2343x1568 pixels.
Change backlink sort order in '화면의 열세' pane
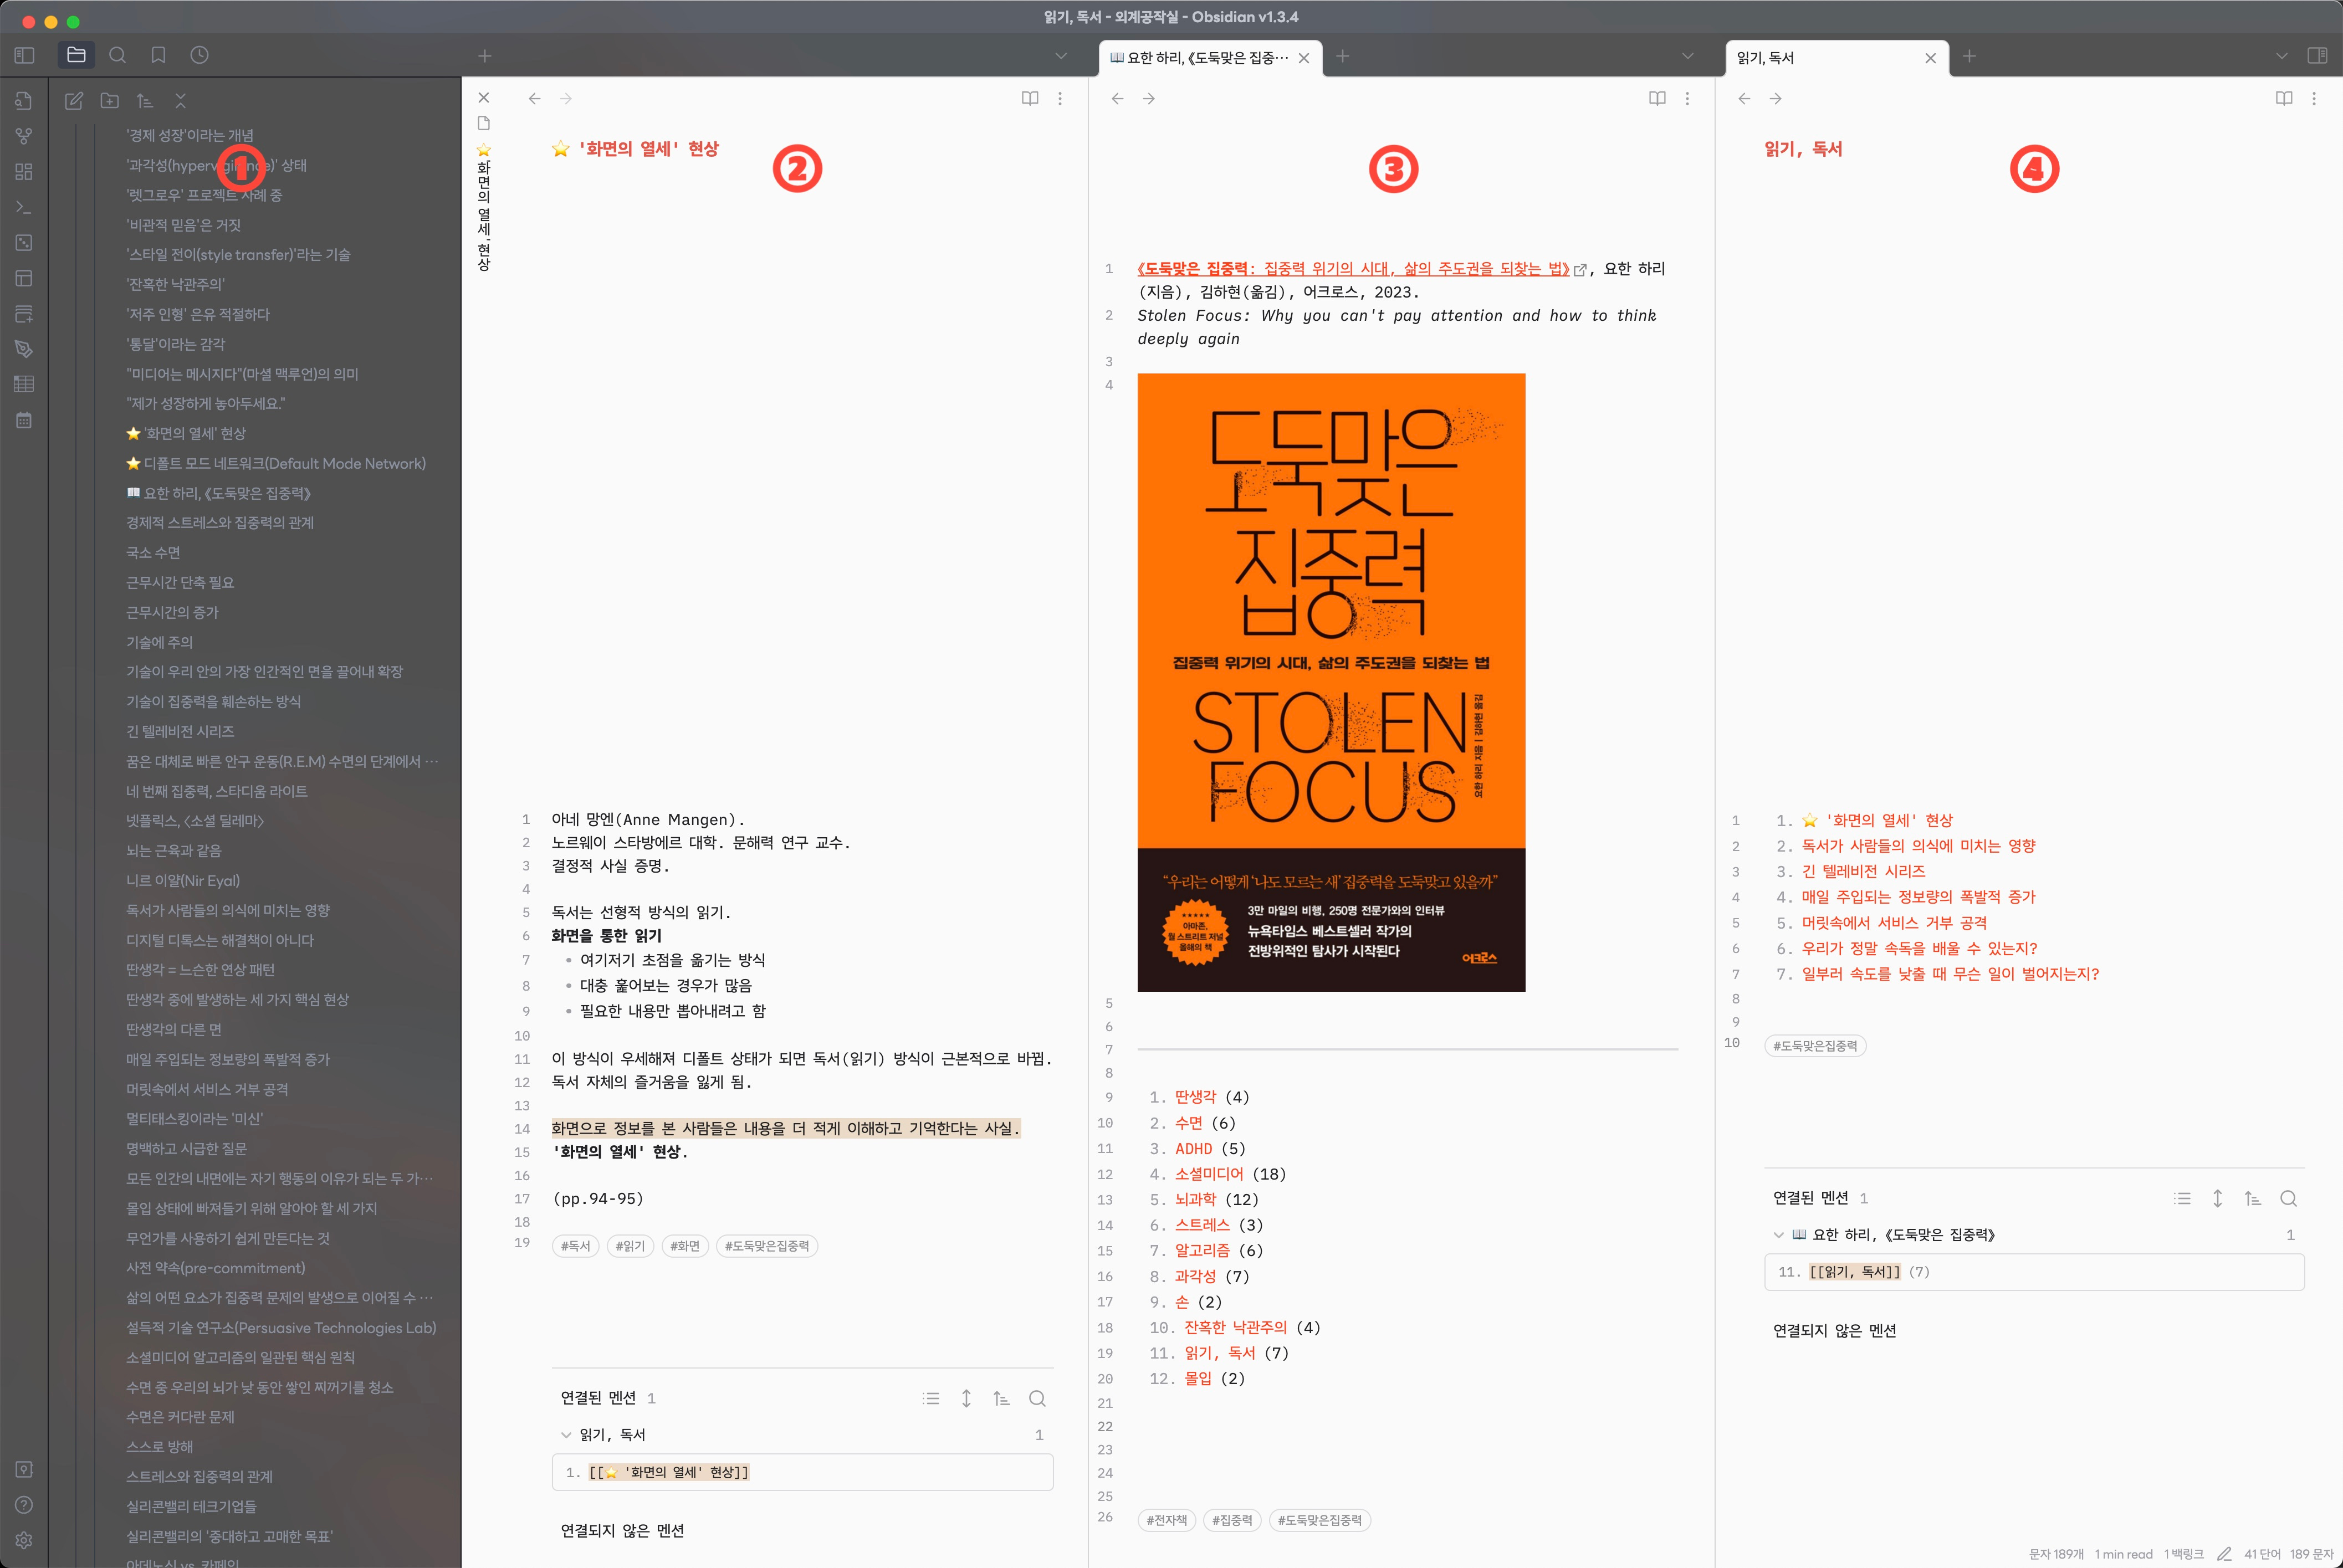(x=1002, y=1398)
